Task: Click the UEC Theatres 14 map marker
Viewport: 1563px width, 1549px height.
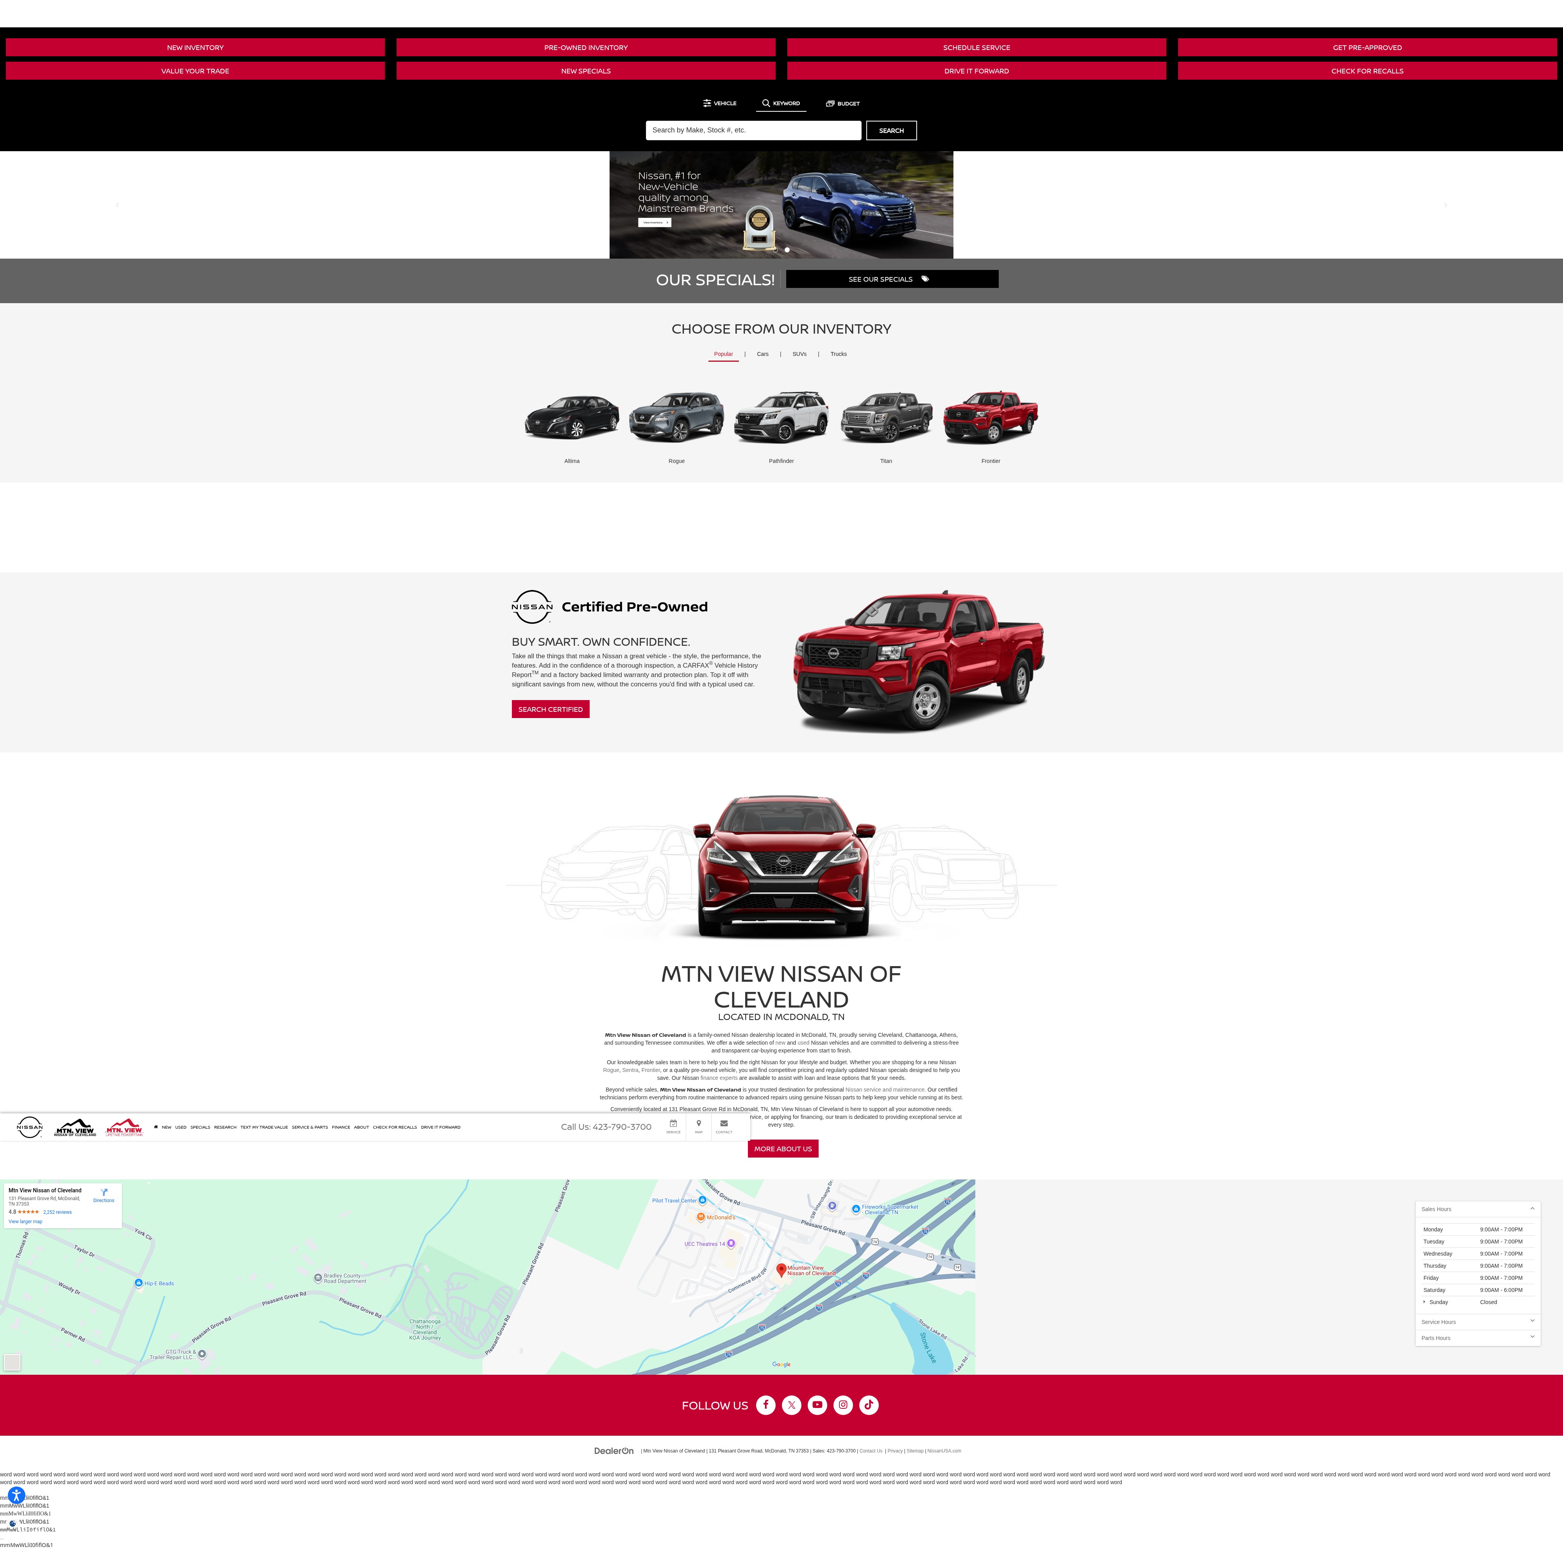Action: pos(731,1243)
